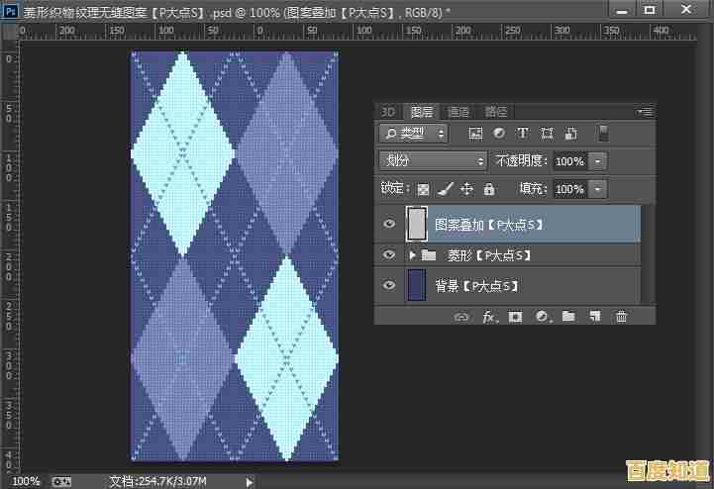Hide the 背景 layer
Viewport: 714px width, 489px height.
(x=389, y=286)
